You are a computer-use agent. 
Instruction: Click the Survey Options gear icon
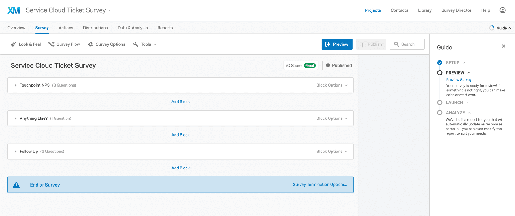[x=90, y=44]
